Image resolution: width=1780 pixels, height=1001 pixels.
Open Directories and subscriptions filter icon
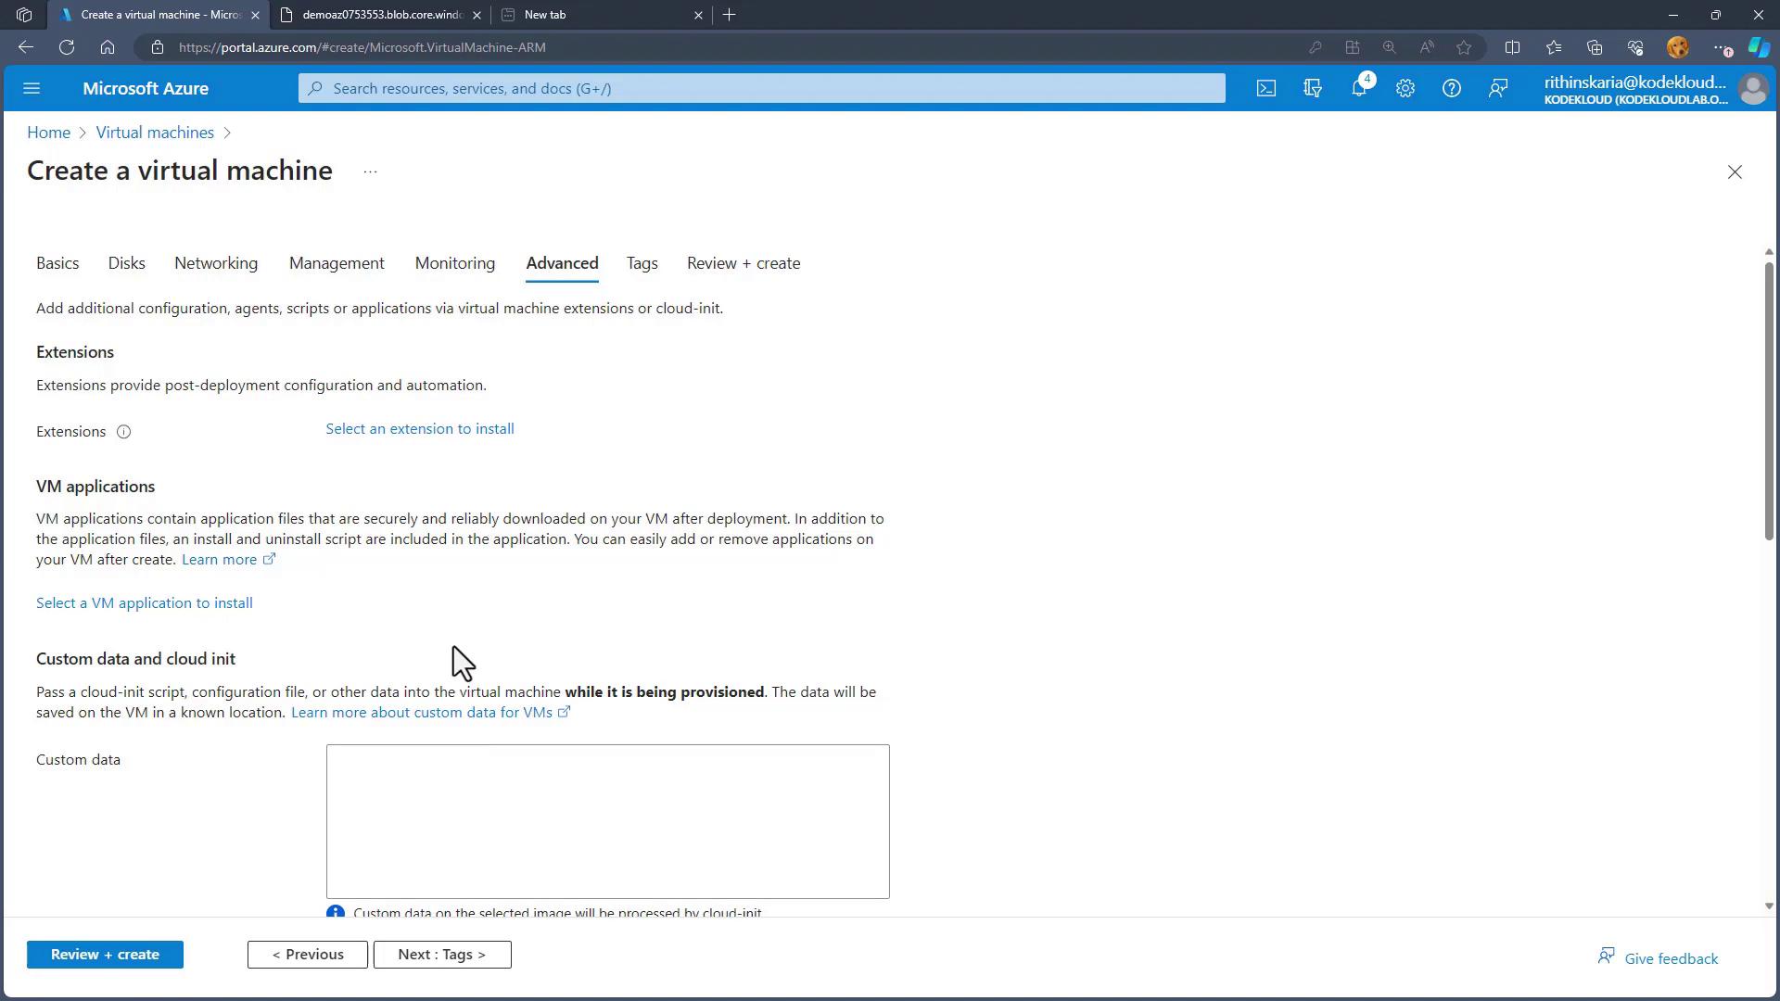pyautogui.click(x=1312, y=88)
